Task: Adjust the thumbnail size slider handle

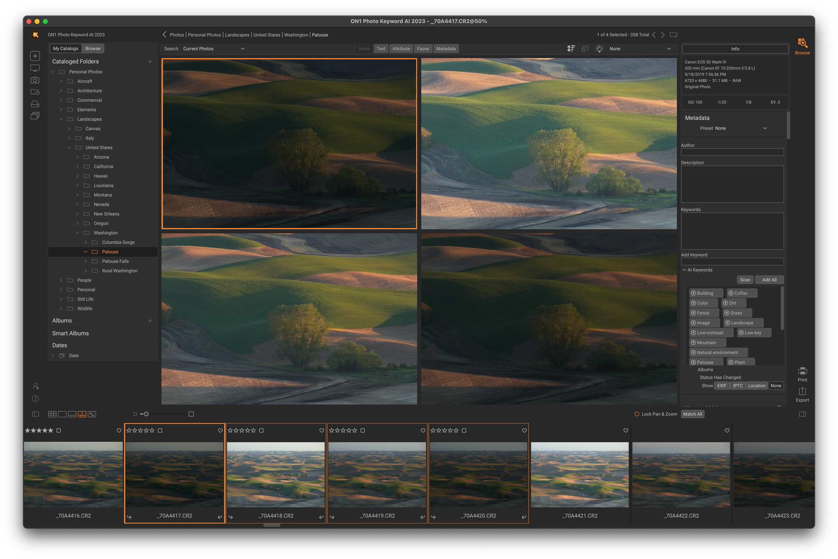Action: click(146, 414)
